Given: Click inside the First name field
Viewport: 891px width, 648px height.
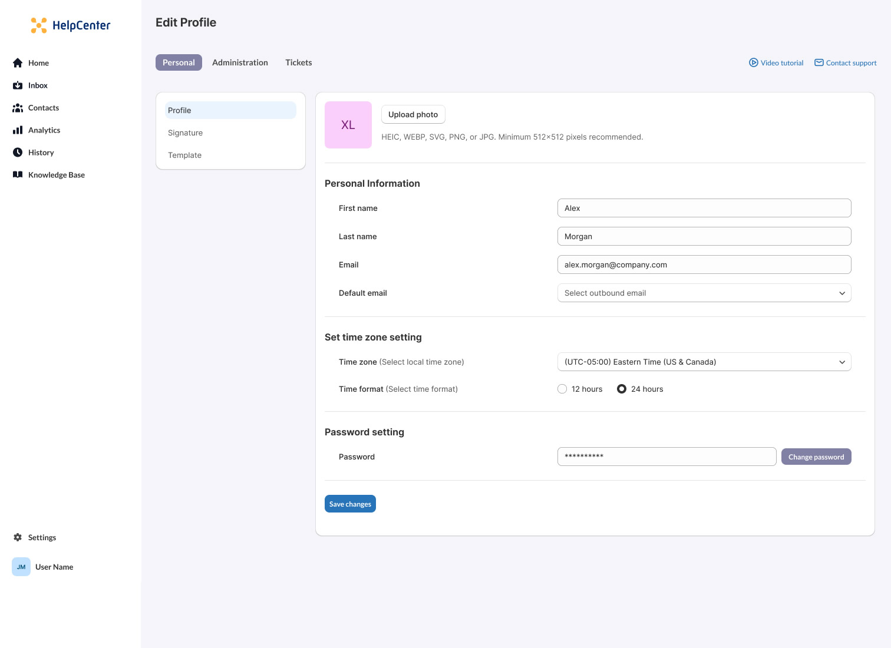Looking at the screenshot, I should 704,208.
